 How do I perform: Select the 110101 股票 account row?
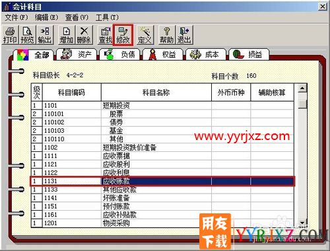162,114
